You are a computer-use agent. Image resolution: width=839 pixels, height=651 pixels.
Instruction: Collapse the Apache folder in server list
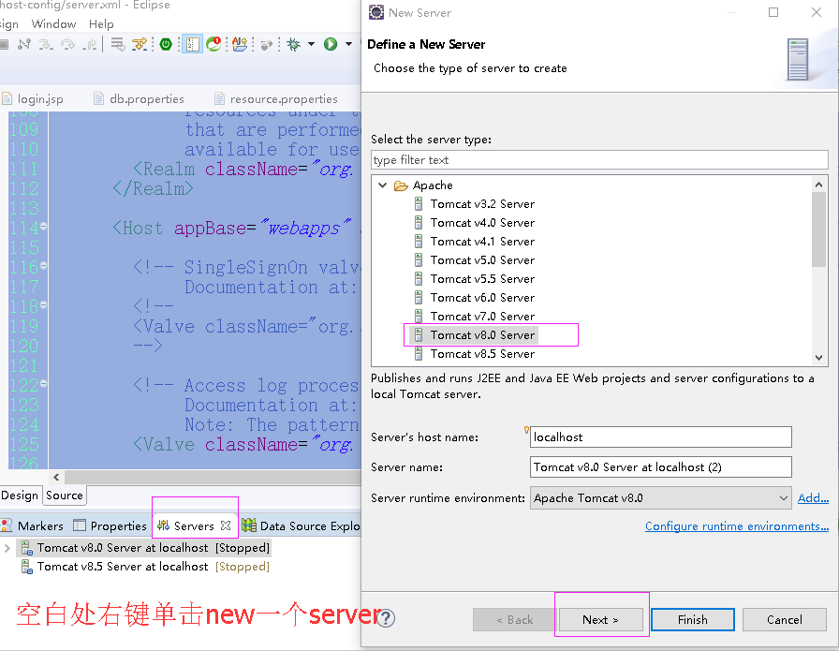[x=382, y=185]
